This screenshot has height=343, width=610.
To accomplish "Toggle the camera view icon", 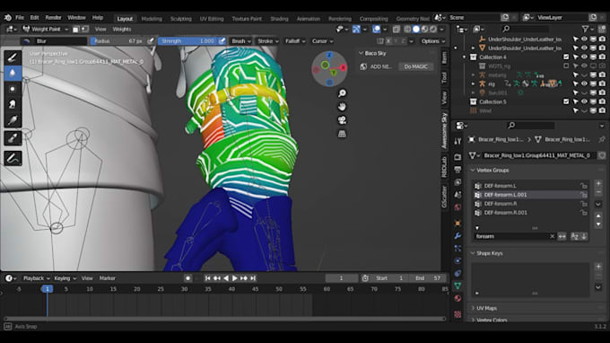I will pos(342,120).
